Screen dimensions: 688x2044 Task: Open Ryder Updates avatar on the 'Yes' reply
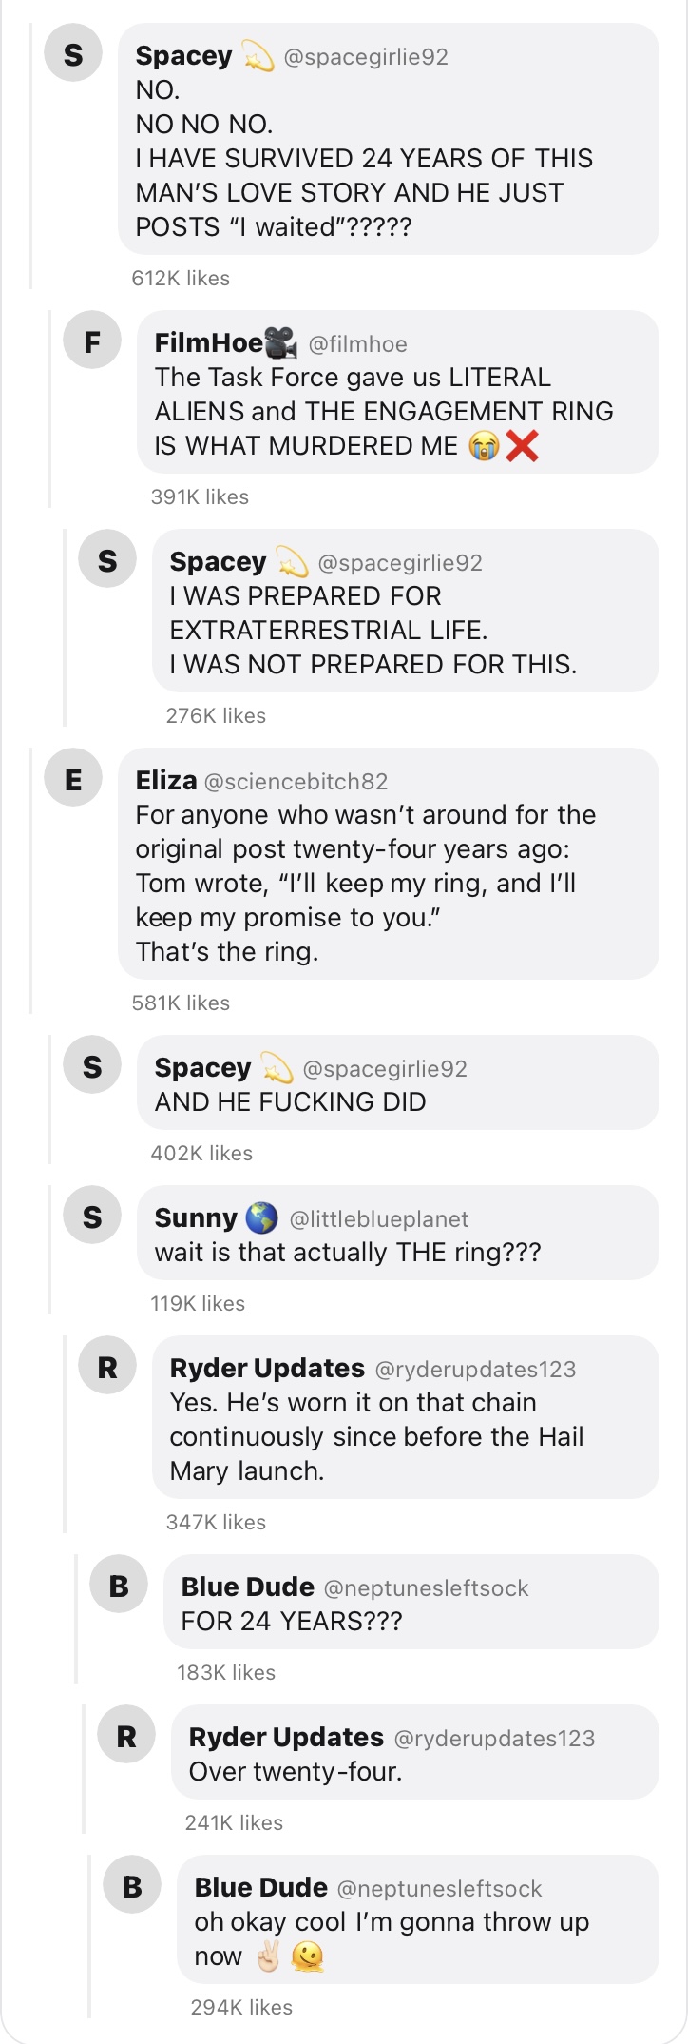[107, 1366]
